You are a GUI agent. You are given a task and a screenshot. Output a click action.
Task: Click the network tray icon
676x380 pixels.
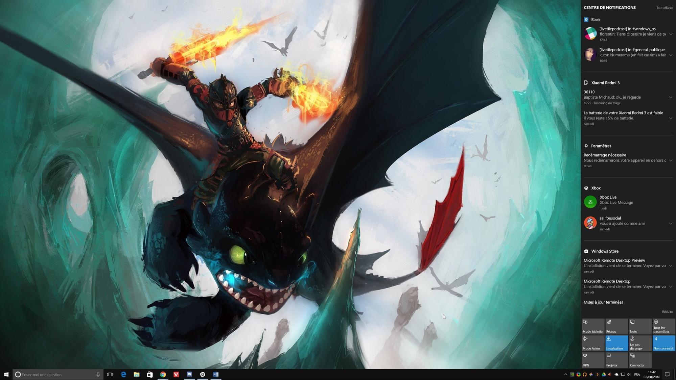623,374
